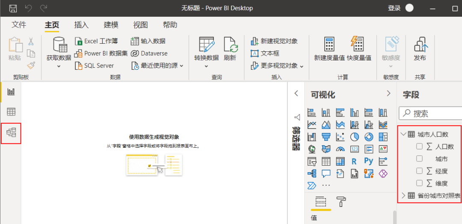Tick the 经度 field checkbox

(x=419, y=171)
